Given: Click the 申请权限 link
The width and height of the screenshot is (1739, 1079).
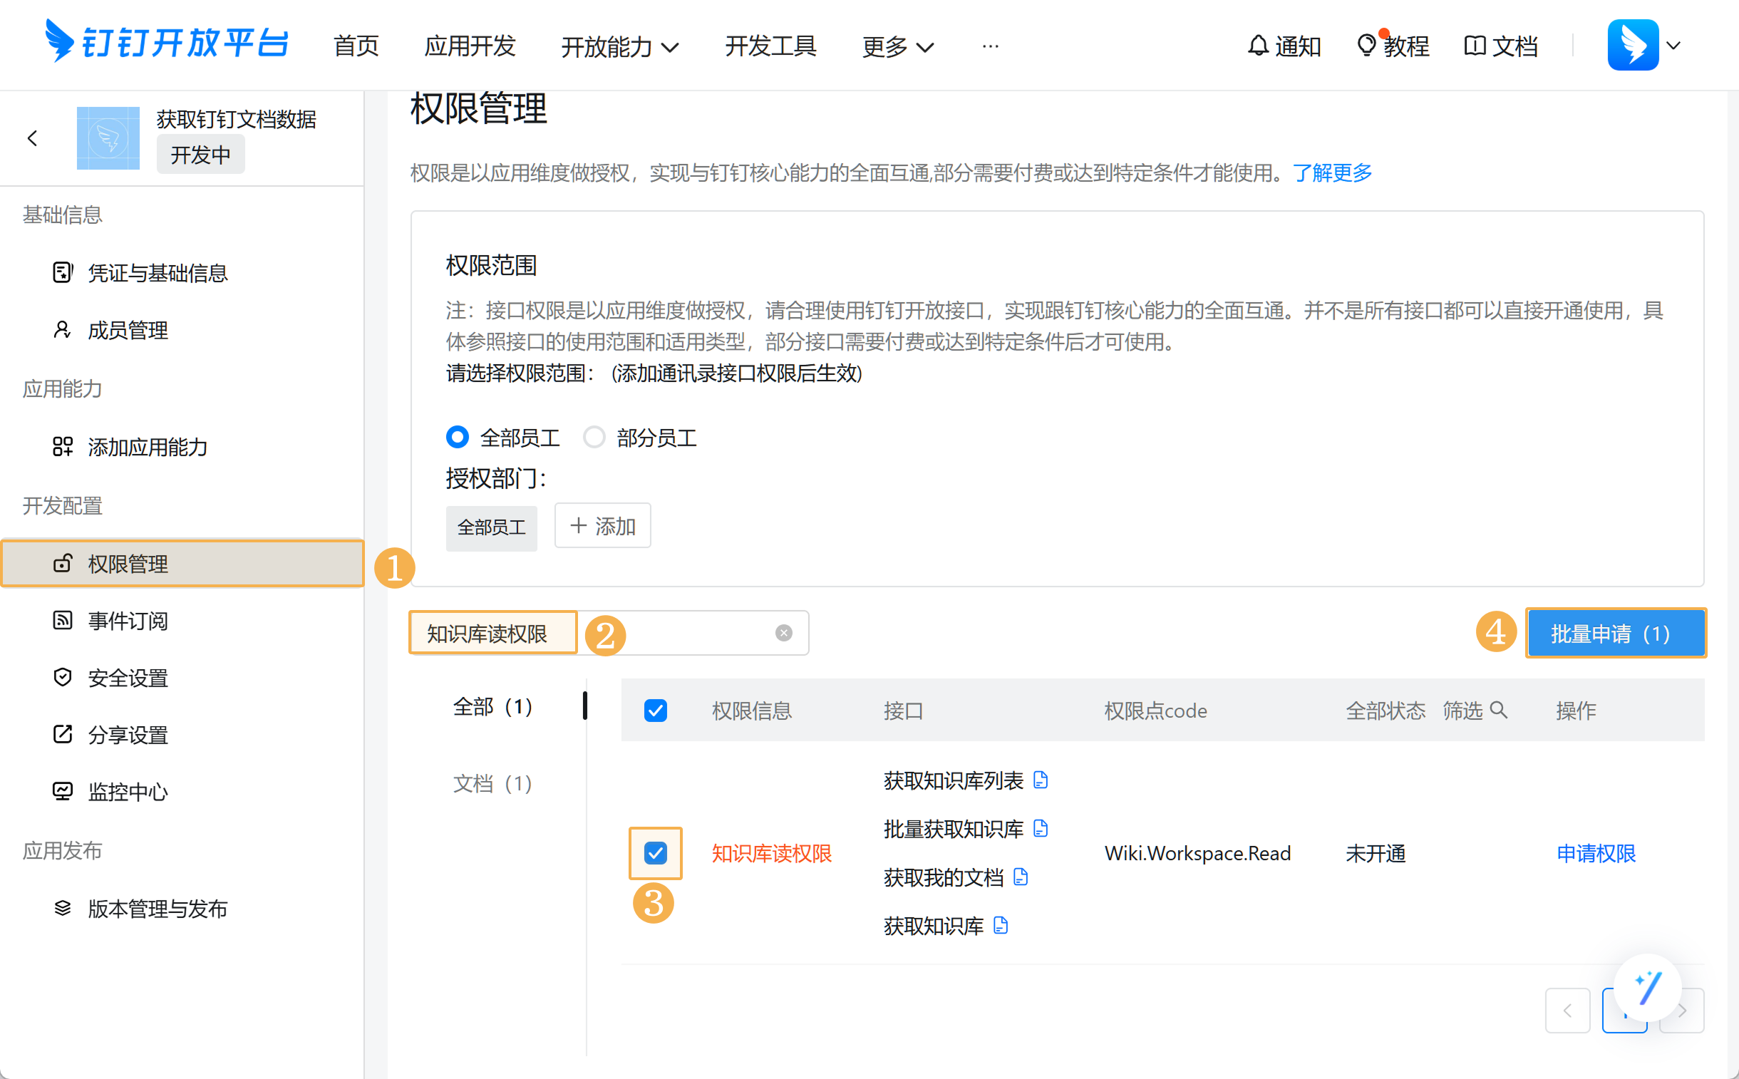Looking at the screenshot, I should click(1596, 854).
